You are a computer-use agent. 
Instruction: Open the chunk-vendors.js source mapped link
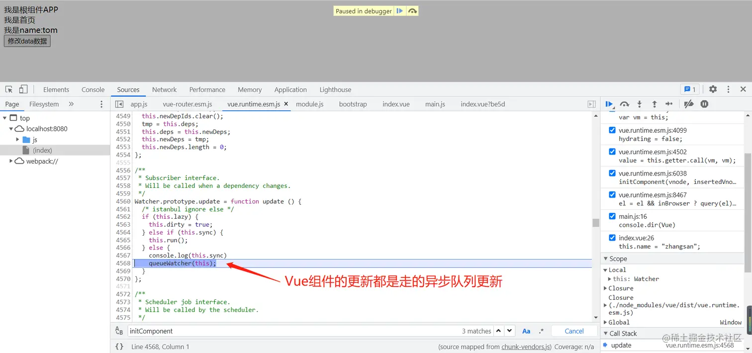pyautogui.click(x=526, y=347)
